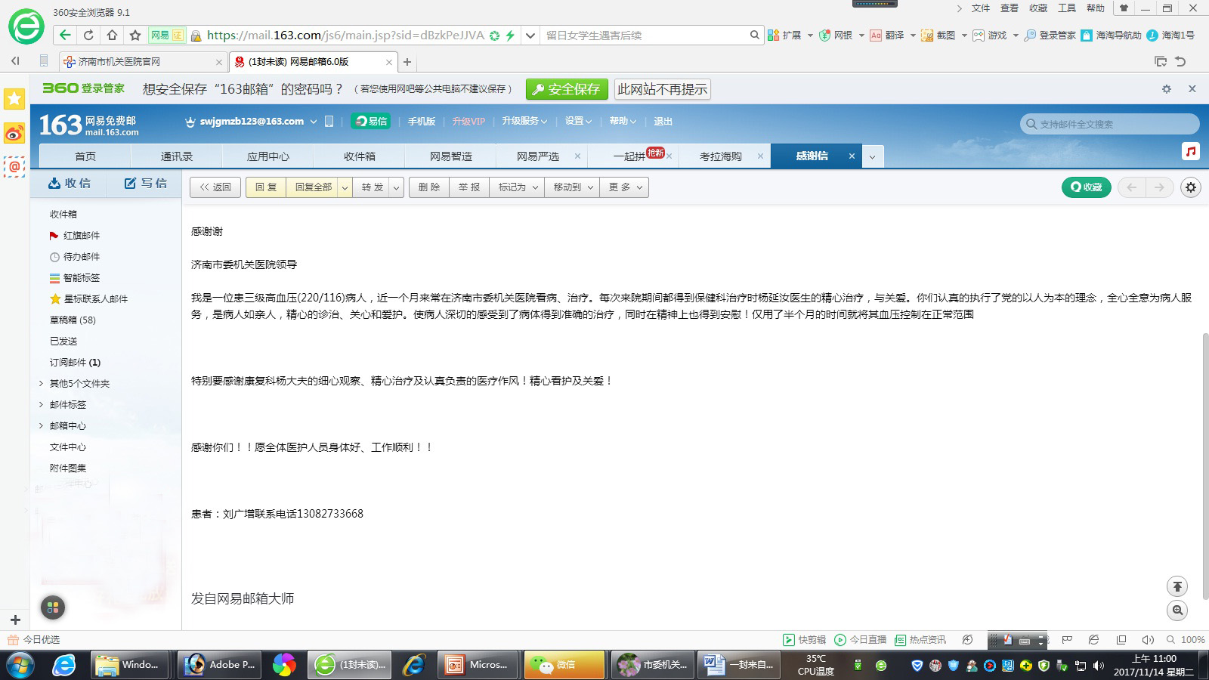
Task: Click the music note icon
Action: pos(1191,151)
